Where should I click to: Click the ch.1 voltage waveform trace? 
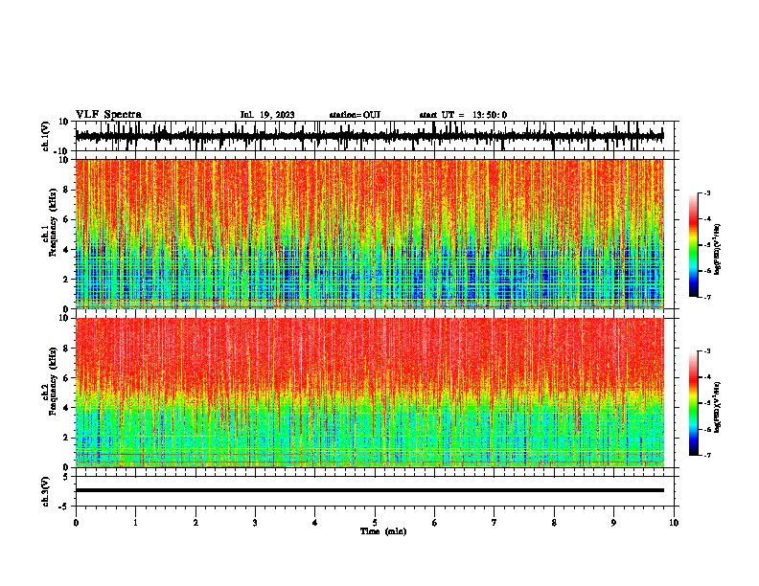coord(369,136)
